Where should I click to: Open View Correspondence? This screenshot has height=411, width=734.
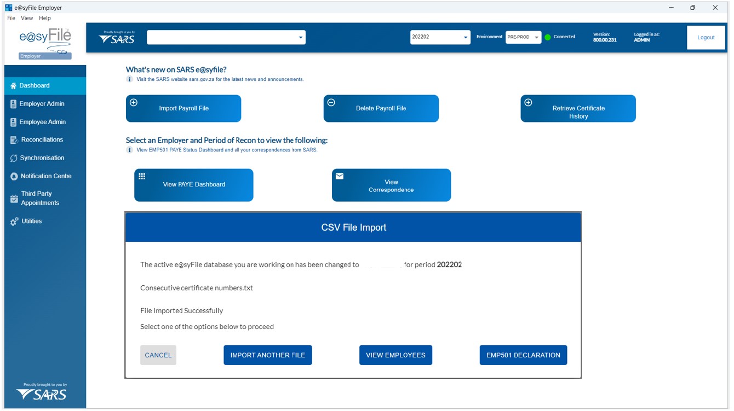tap(391, 185)
